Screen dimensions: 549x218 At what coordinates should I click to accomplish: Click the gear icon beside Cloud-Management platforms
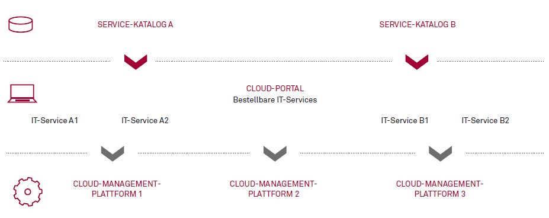pyautogui.click(x=28, y=192)
